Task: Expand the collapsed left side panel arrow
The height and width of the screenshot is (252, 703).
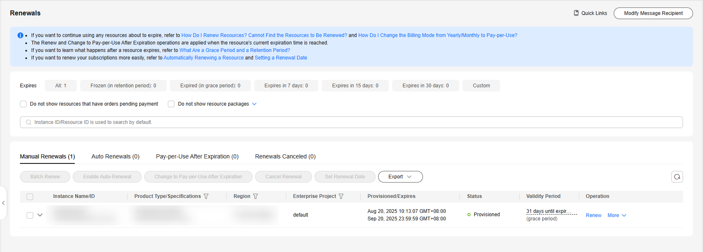Action: click(x=3, y=203)
